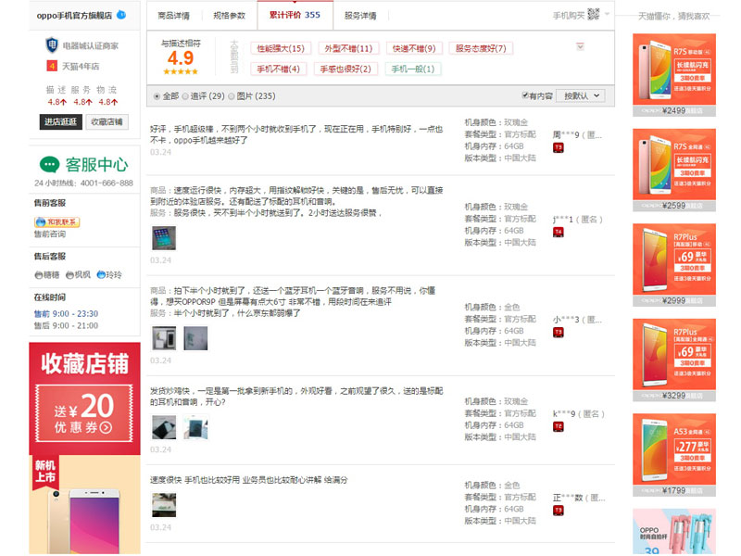Click the 服务 4.8 shop score
741x556 pixels.
[82, 102]
